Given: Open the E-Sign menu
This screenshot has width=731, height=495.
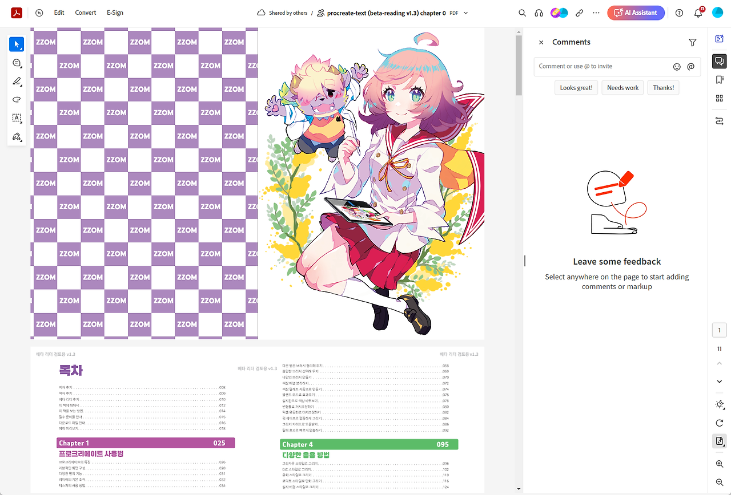Looking at the screenshot, I should click(x=114, y=12).
